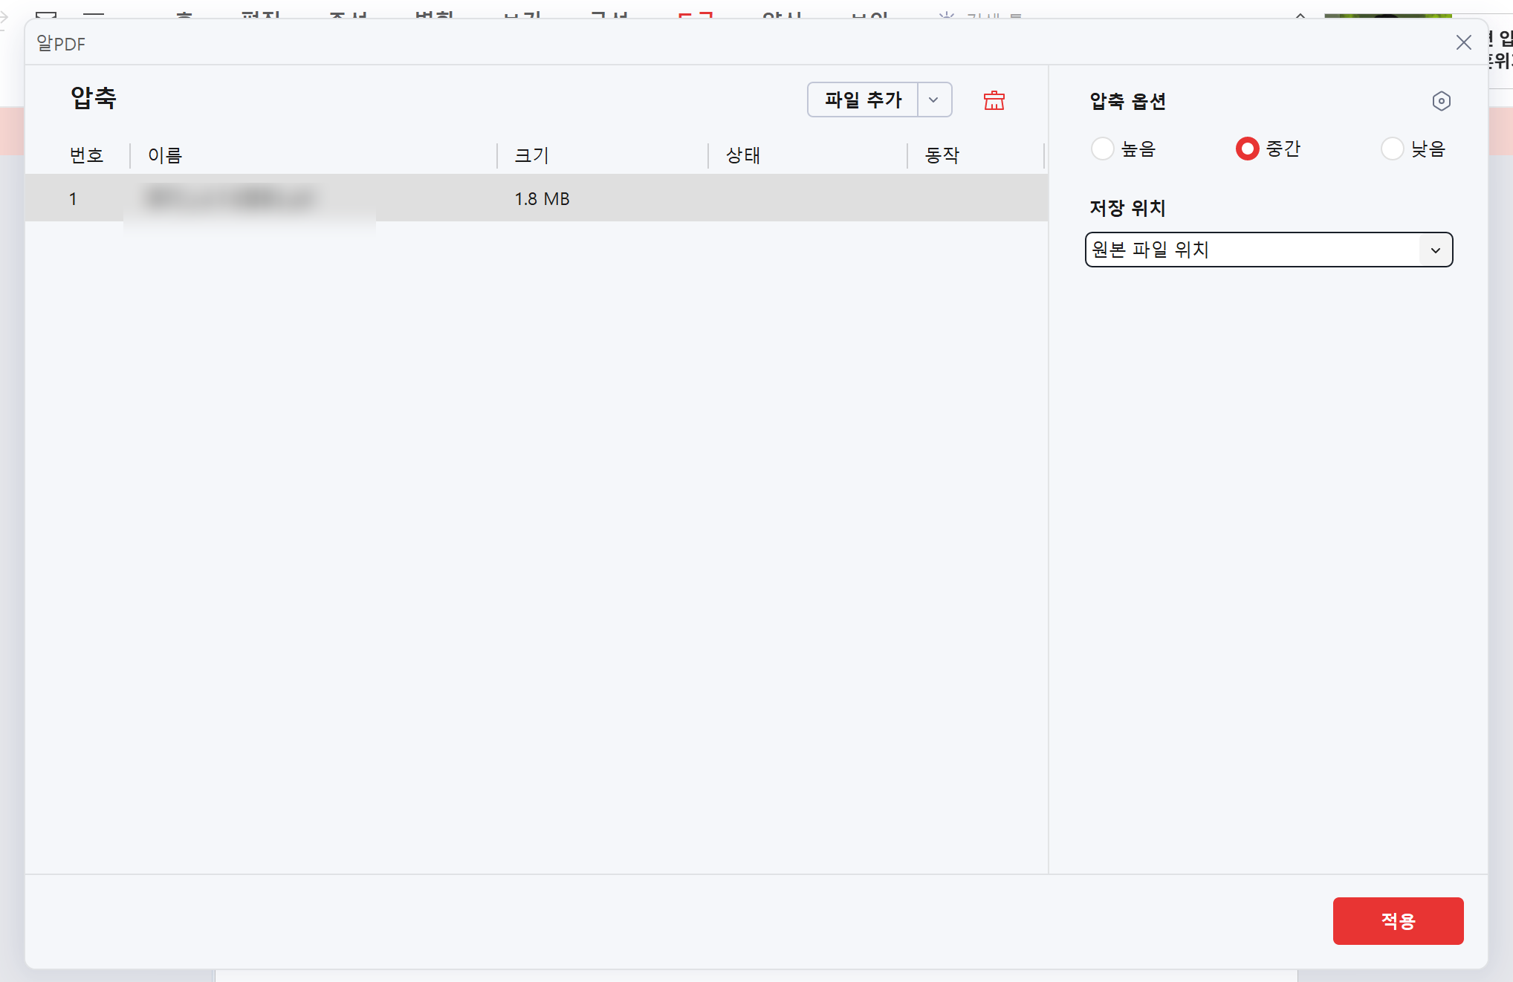Click the 크기 column header

coord(531,155)
